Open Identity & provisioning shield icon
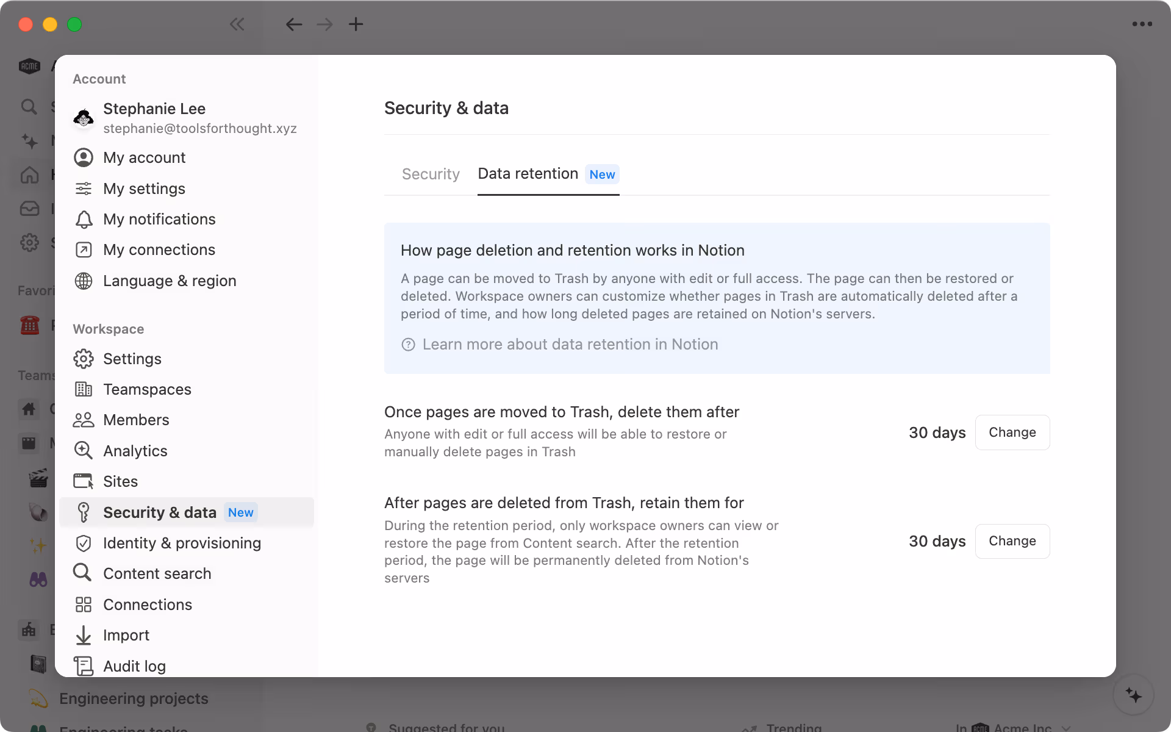 coord(84,543)
